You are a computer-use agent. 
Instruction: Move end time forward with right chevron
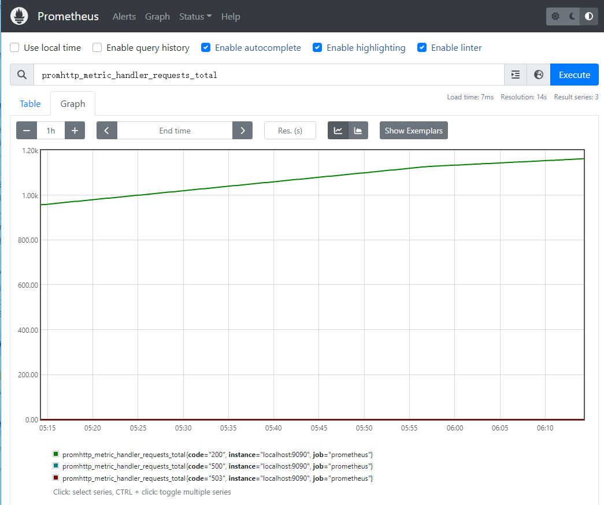[242, 131]
